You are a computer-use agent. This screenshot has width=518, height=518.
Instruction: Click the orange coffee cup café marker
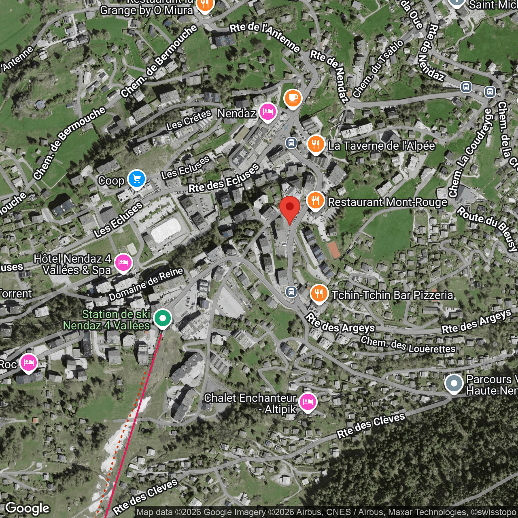click(293, 98)
